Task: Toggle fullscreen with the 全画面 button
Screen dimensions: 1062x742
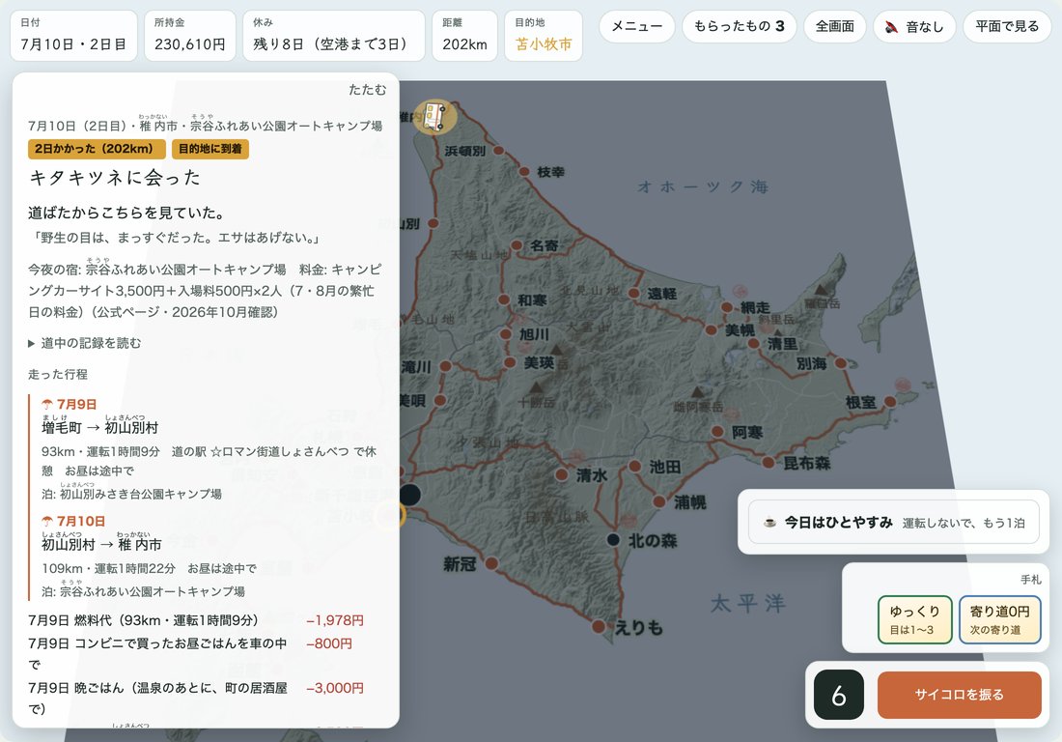Action: (834, 27)
